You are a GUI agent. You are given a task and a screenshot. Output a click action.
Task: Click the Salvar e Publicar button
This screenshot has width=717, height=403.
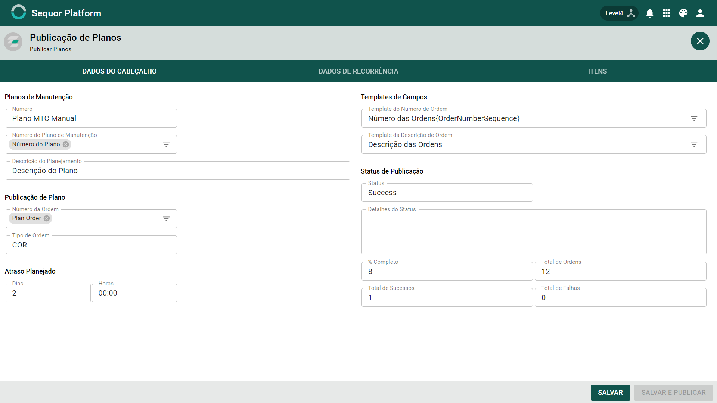(x=674, y=393)
